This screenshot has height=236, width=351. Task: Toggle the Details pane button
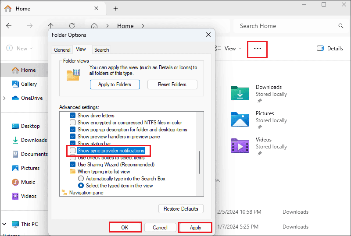tap(330, 48)
